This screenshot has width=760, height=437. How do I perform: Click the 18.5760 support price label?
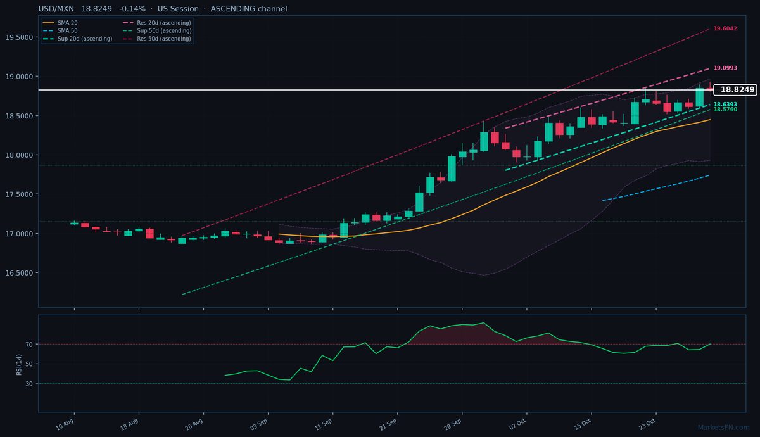[x=725, y=110]
